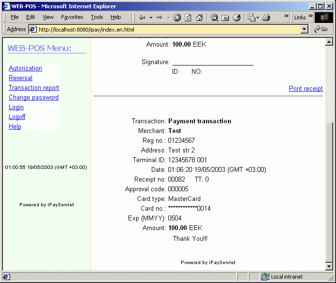The width and height of the screenshot is (336, 283).
Task: Open the Transaction report link
Action: pyautogui.click(x=33, y=87)
